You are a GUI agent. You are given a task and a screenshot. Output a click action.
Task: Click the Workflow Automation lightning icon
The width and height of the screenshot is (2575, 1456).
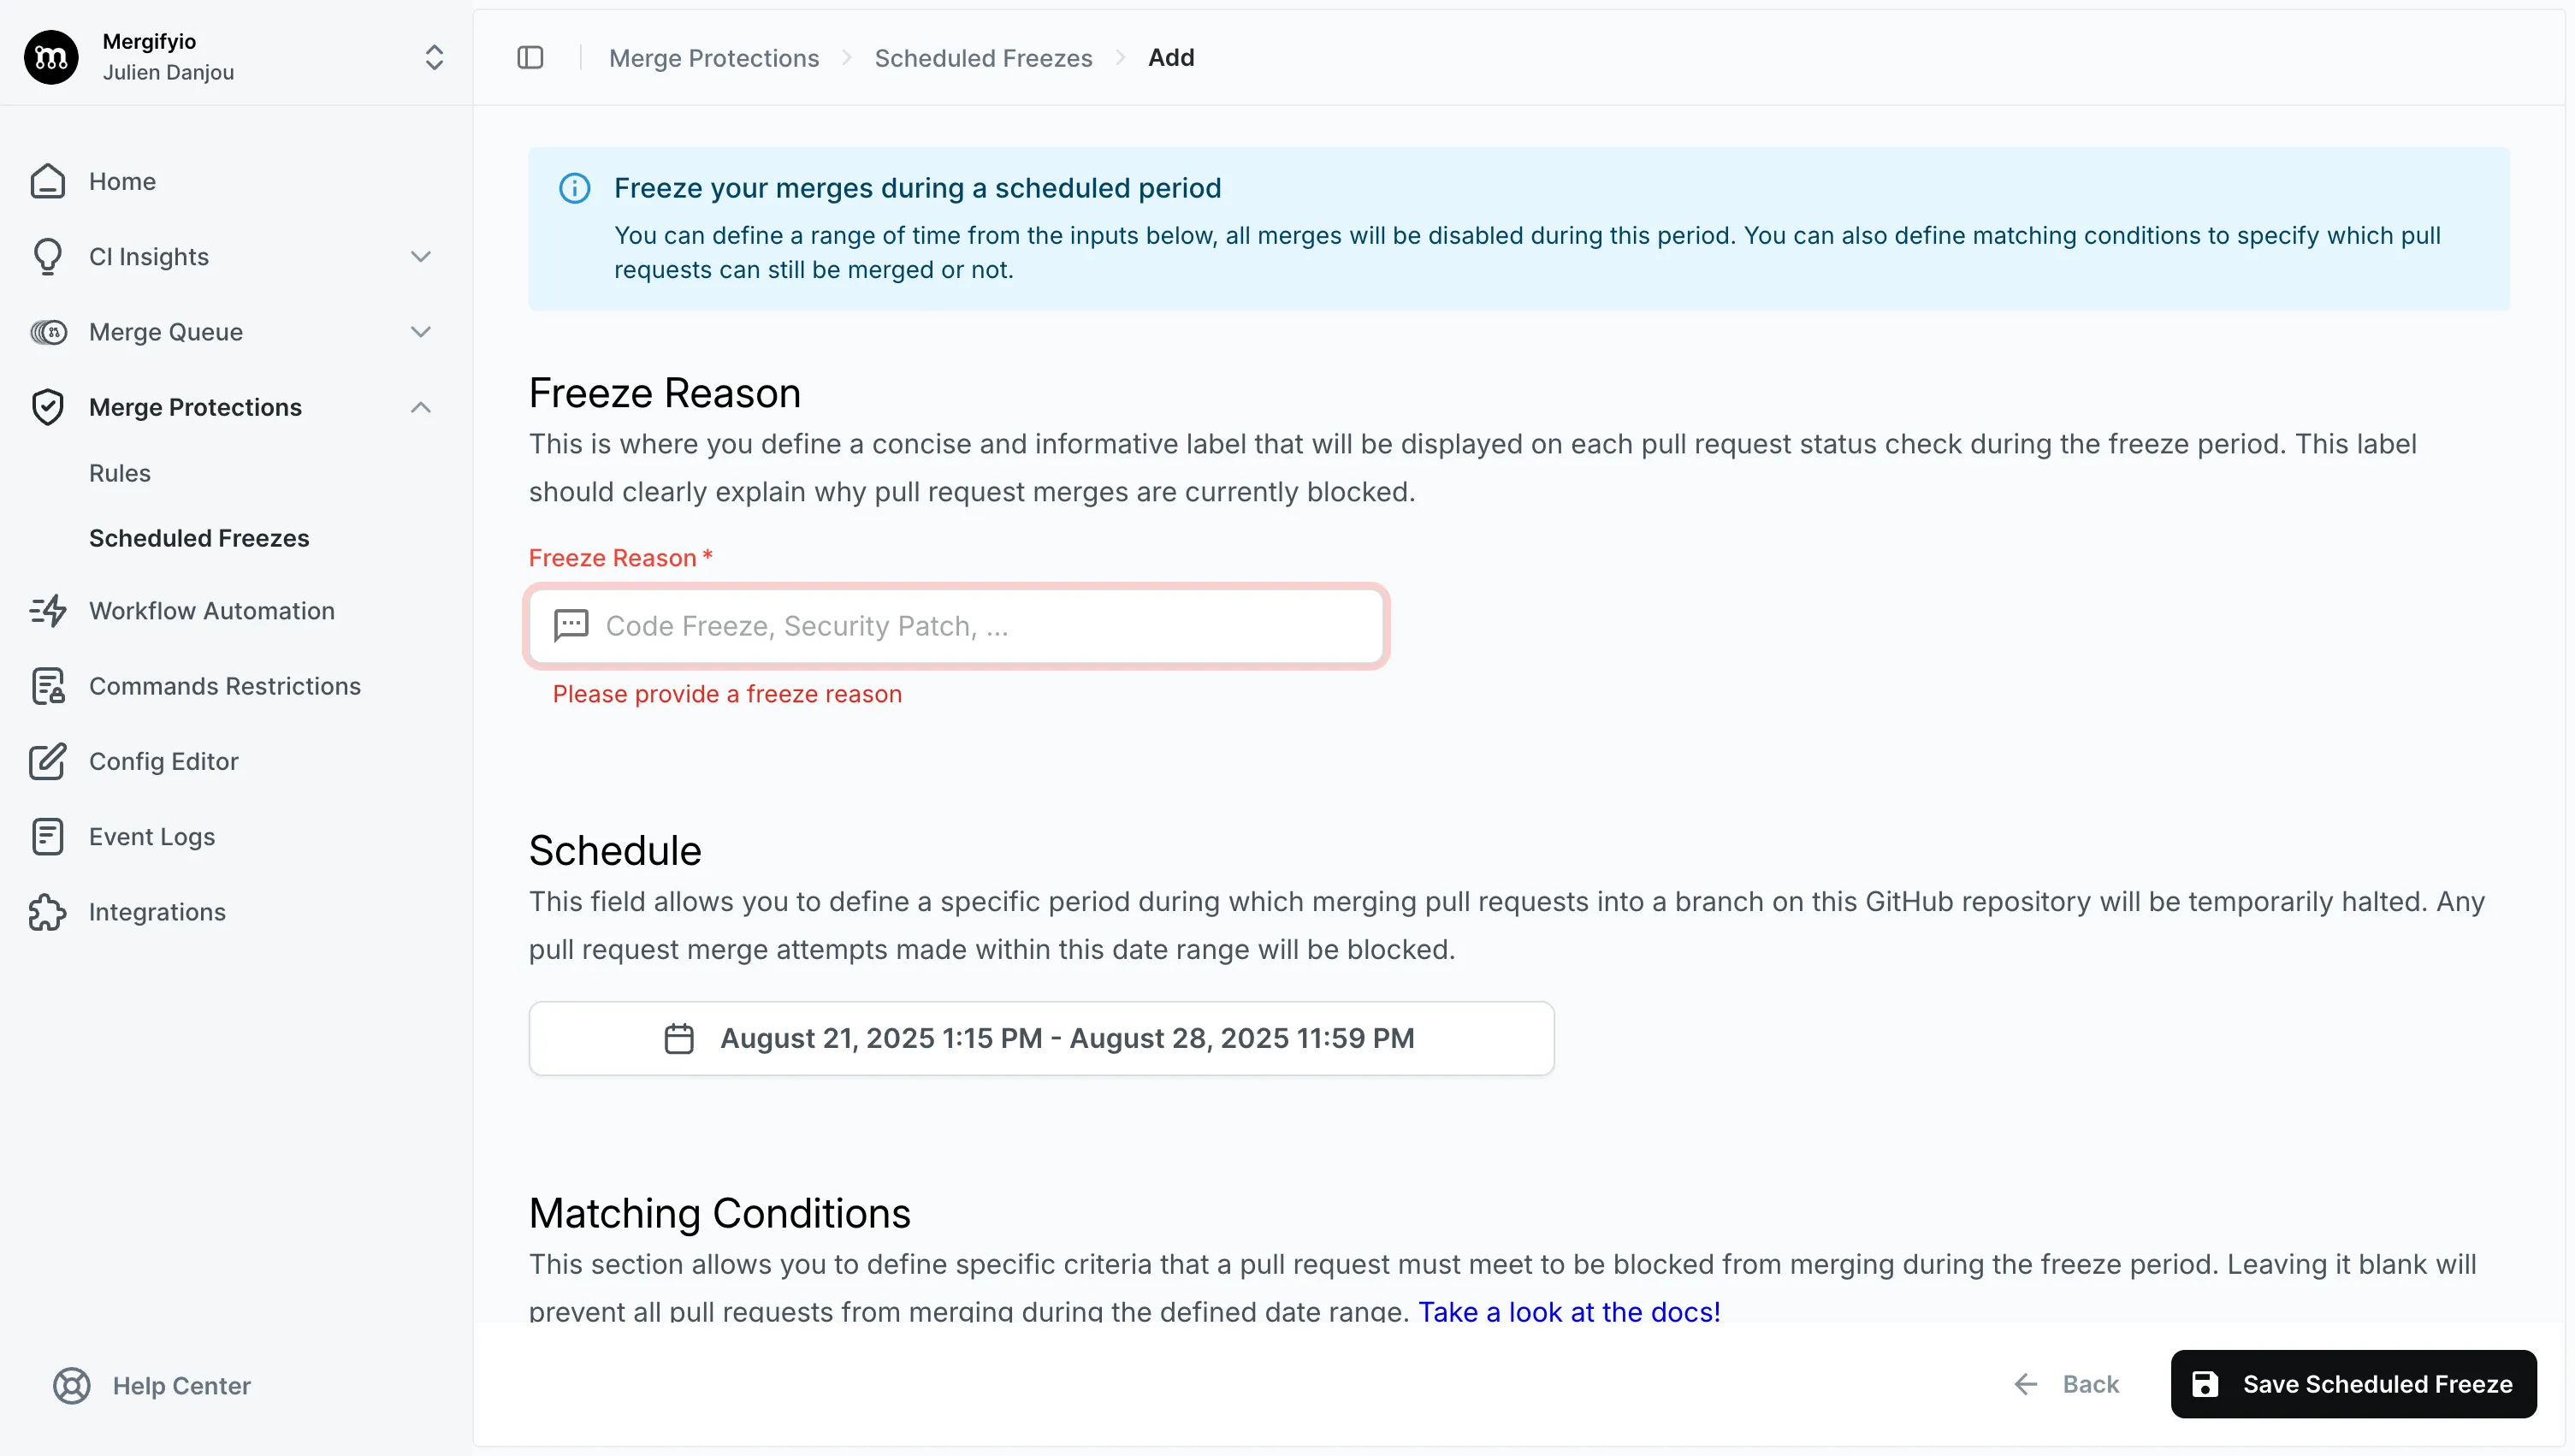pos(47,611)
